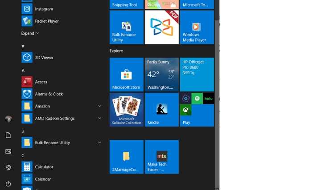Click the Spotify icon in Play folder
321x190 pixels.
[197, 99]
